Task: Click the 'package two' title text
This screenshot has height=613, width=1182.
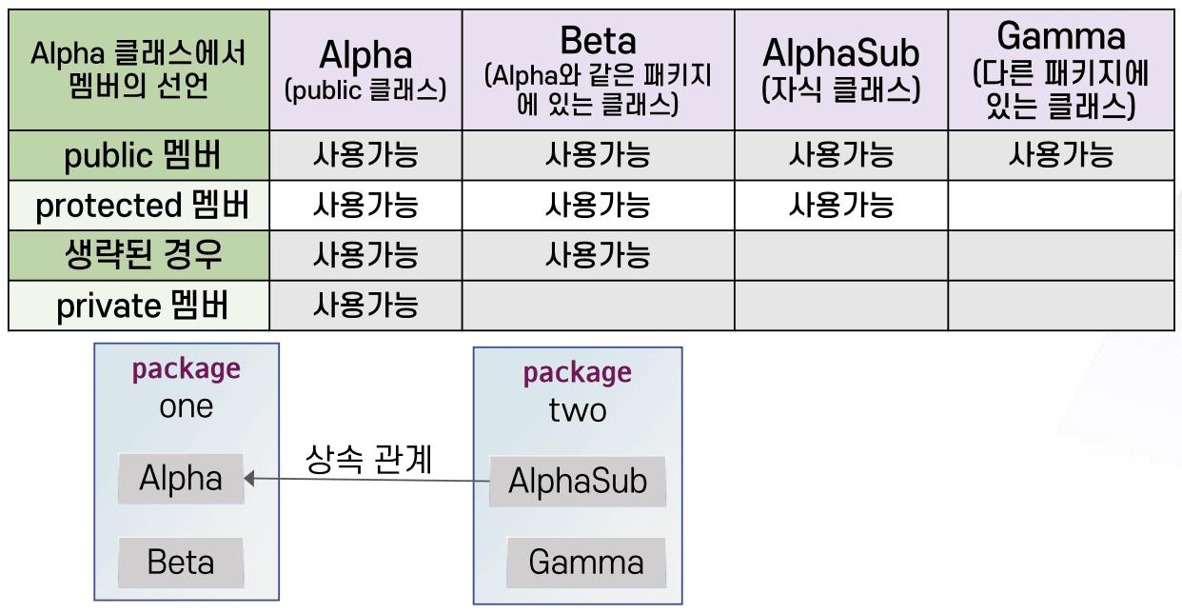Action: (578, 391)
